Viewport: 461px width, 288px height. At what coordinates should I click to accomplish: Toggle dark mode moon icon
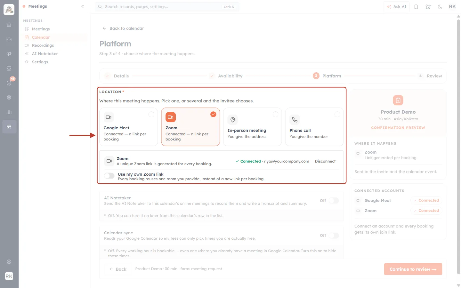click(440, 7)
